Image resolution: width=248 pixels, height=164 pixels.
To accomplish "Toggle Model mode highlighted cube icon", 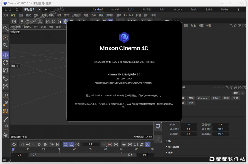I will click(x=65, y=21).
